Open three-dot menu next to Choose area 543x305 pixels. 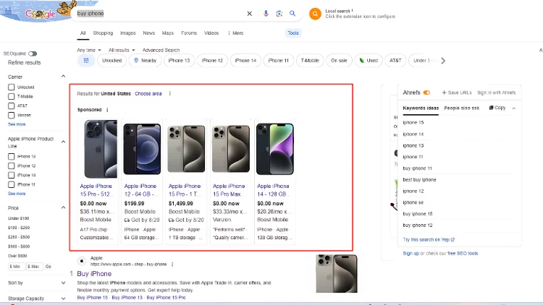click(x=169, y=93)
